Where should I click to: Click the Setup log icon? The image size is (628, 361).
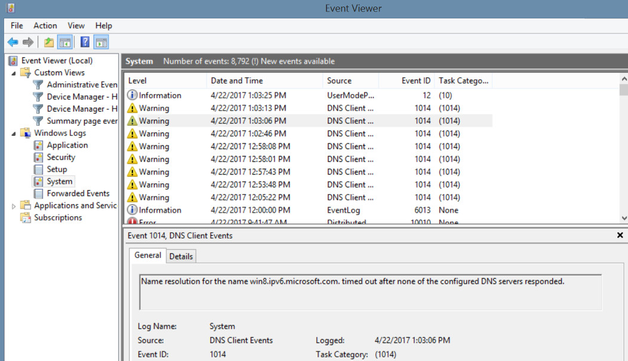click(38, 169)
